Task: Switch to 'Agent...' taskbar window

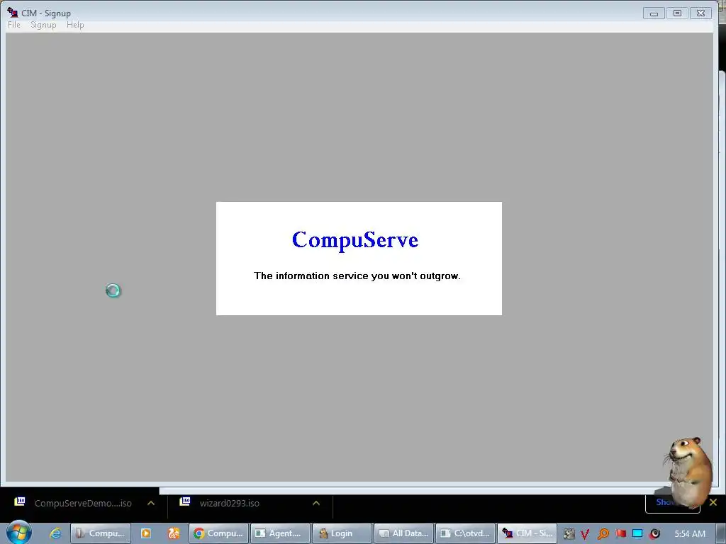Action: pyautogui.click(x=280, y=533)
